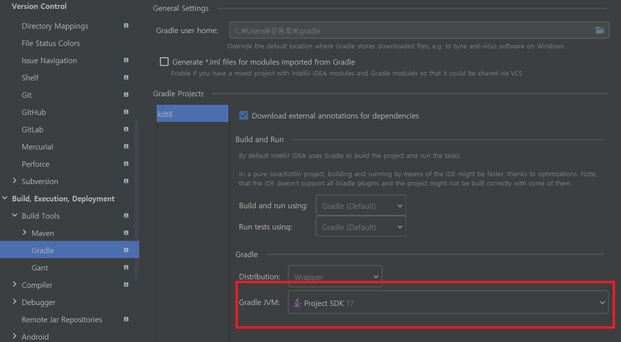Click project-level icon beside Shelf
The height and width of the screenshot is (342, 621).
[126, 77]
